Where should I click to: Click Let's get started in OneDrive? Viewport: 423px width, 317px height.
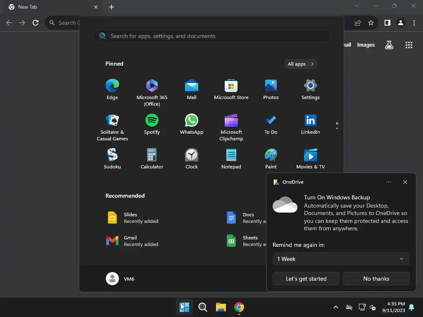pyautogui.click(x=306, y=279)
